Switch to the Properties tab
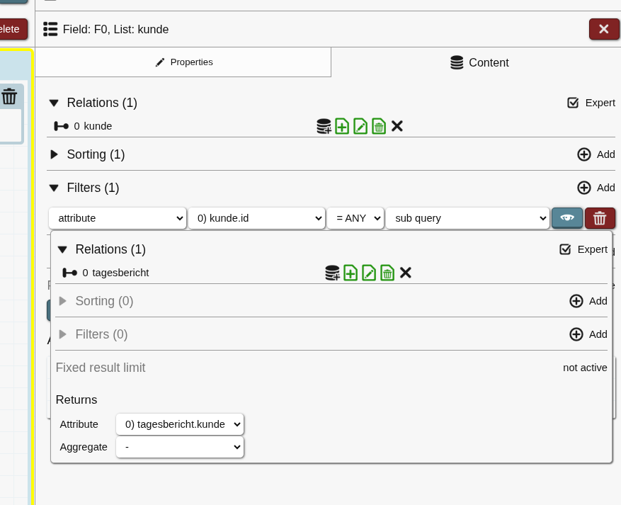 (x=183, y=62)
